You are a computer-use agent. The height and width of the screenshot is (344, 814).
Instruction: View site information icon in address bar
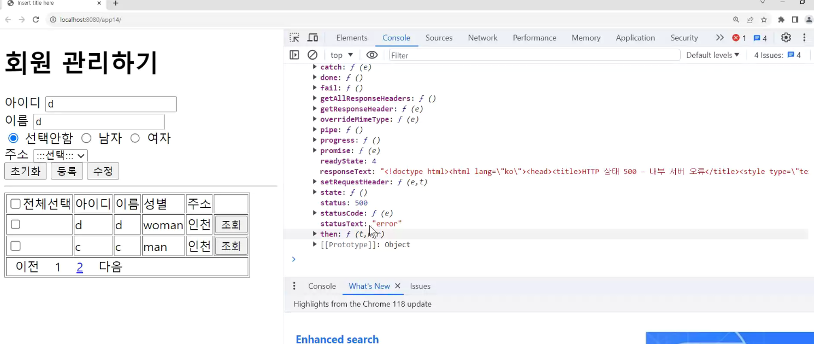click(53, 20)
